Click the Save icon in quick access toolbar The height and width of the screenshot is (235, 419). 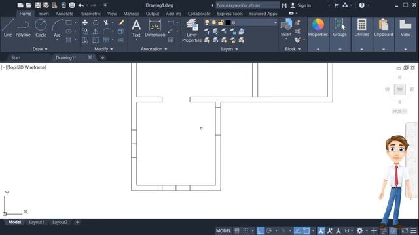point(37,5)
